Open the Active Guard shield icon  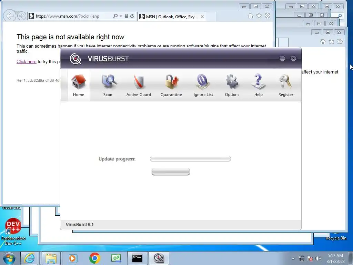(x=139, y=86)
